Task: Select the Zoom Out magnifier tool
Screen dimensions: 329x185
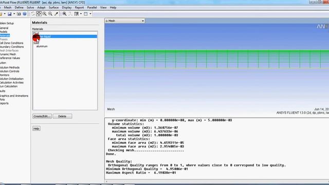Action: pyautogui.click(x=50, y=14)
